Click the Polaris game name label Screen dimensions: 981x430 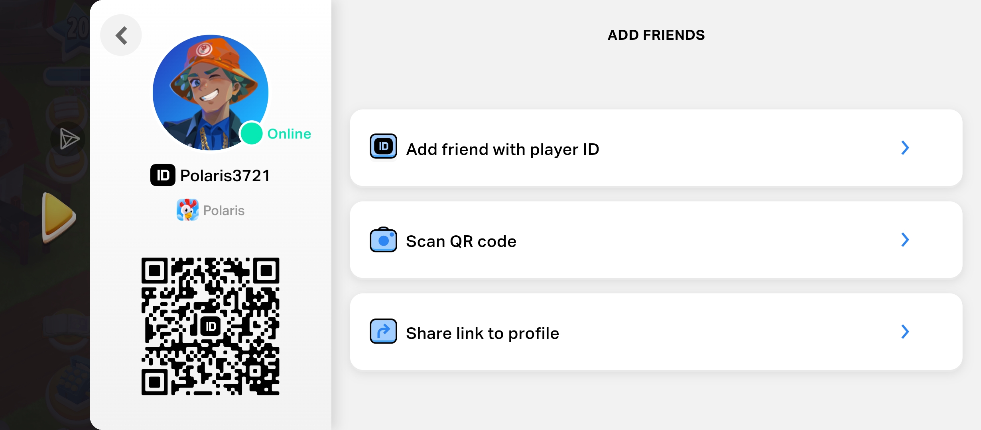224,210
